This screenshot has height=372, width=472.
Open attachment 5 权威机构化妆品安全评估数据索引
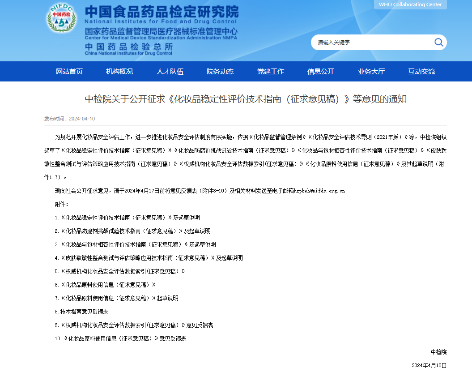(x=120, y=271)
